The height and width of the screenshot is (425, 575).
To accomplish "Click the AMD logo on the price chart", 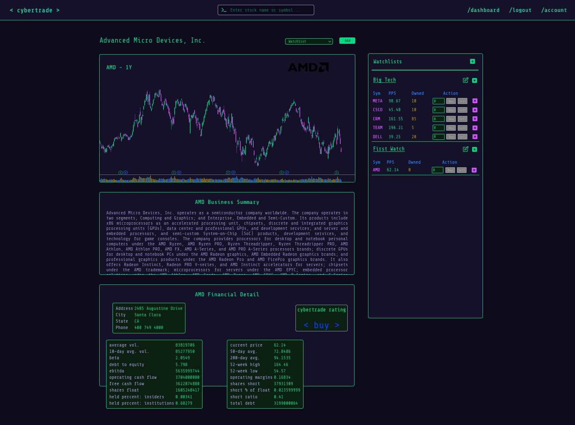I will coord(308,67).
